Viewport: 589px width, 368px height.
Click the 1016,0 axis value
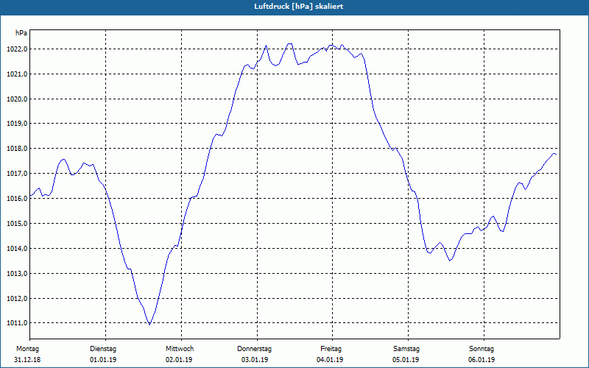[17, 198]
